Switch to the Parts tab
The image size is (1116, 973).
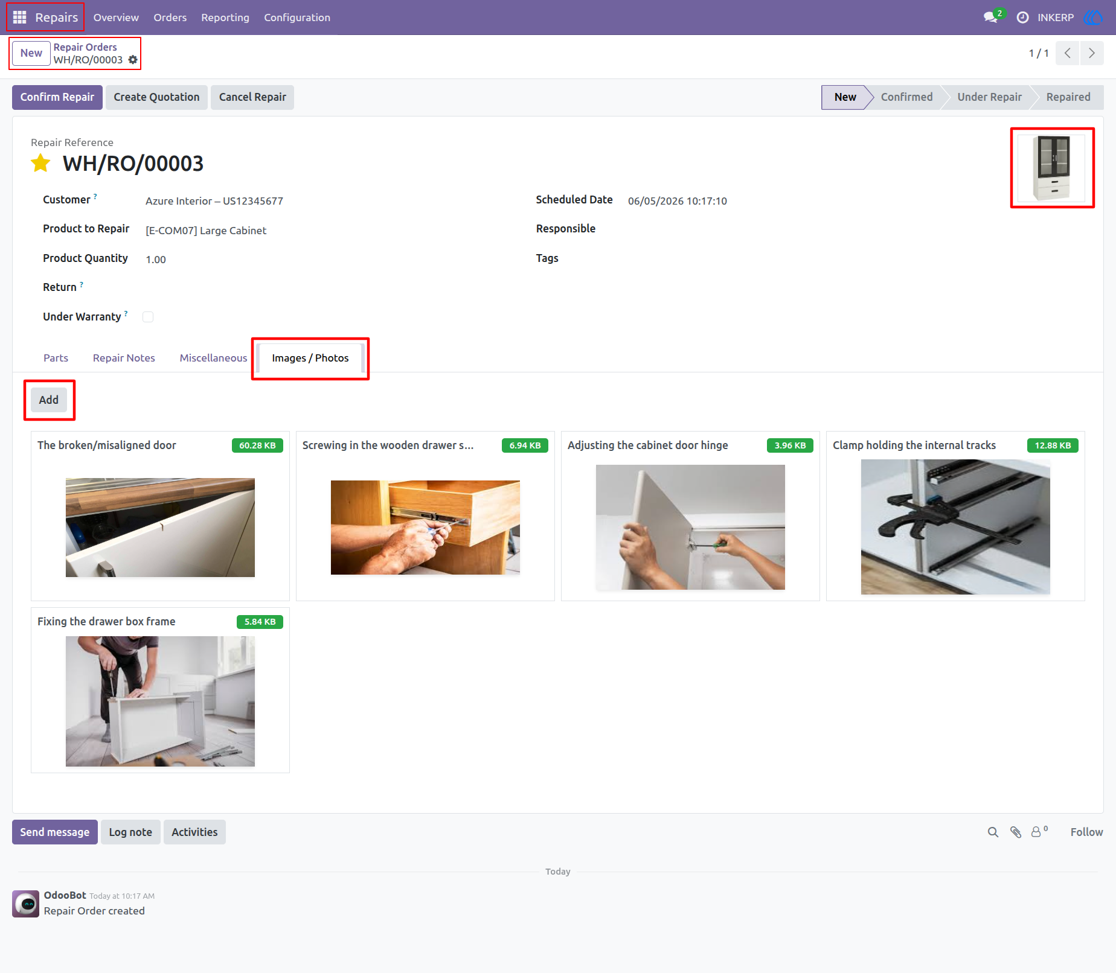[x=56, y=358]
